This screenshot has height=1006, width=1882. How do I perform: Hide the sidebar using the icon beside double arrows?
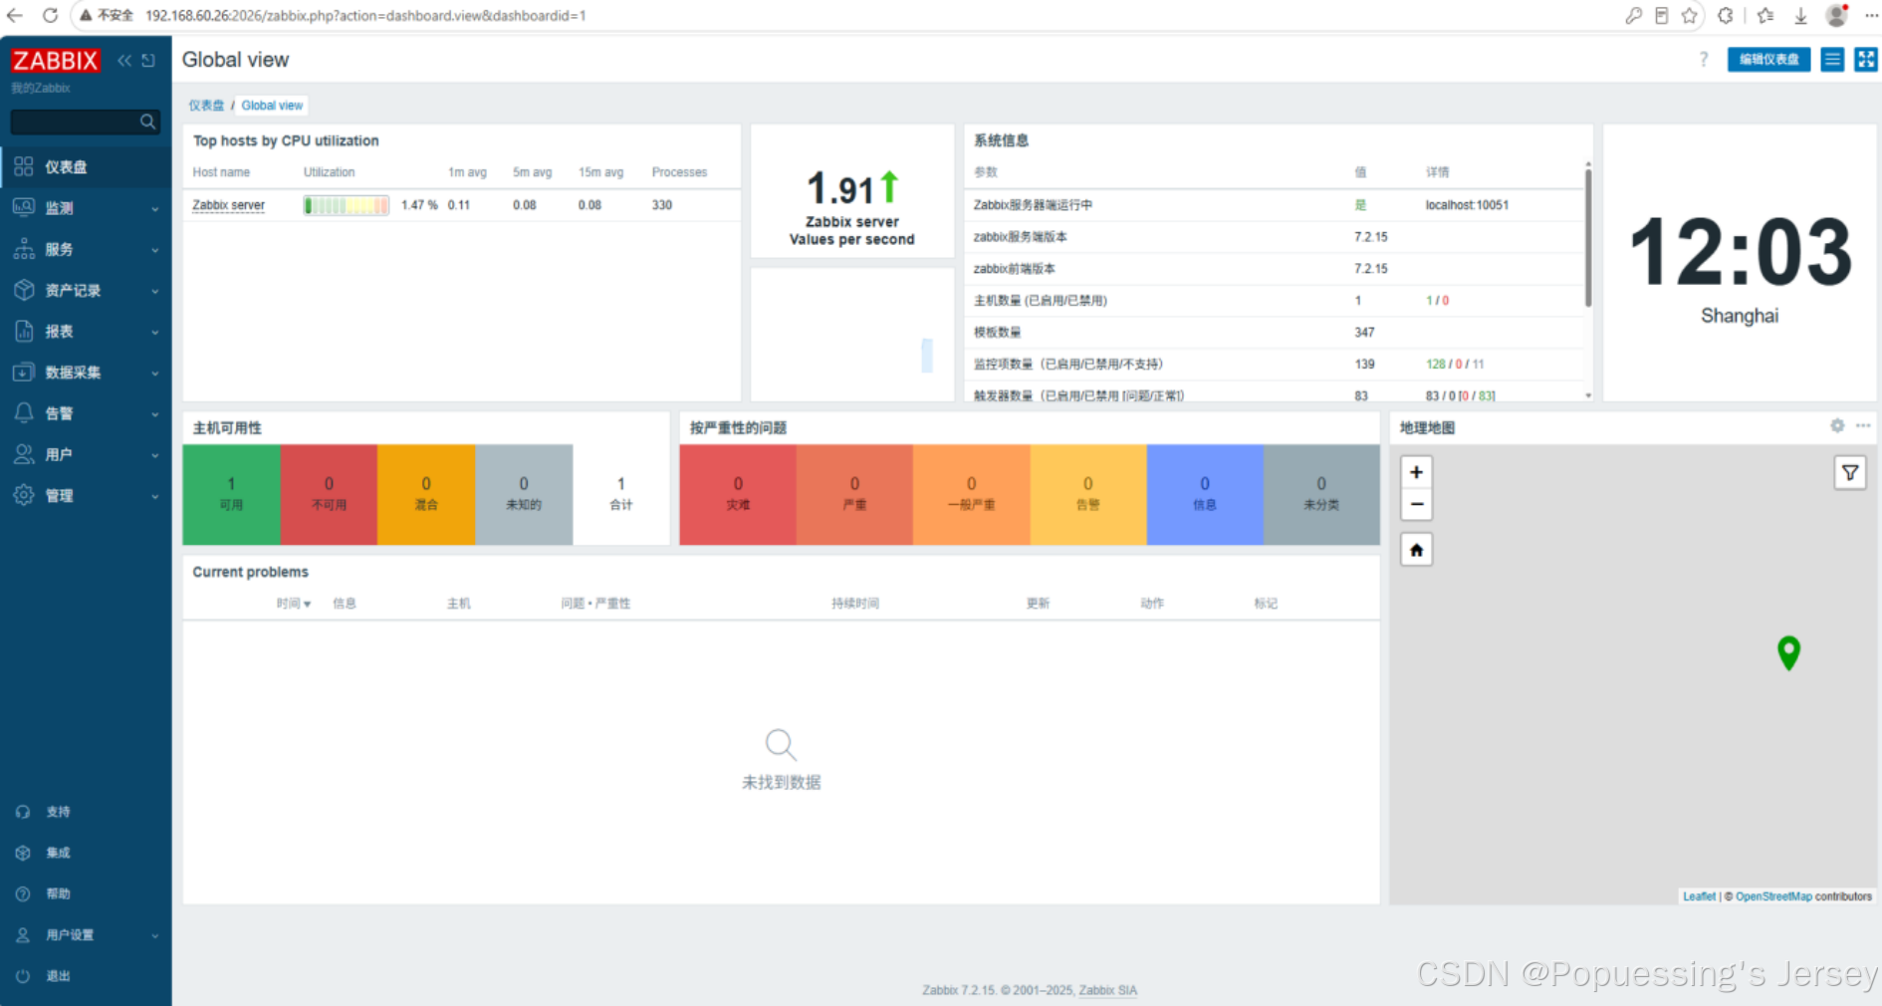pos(148,61)
